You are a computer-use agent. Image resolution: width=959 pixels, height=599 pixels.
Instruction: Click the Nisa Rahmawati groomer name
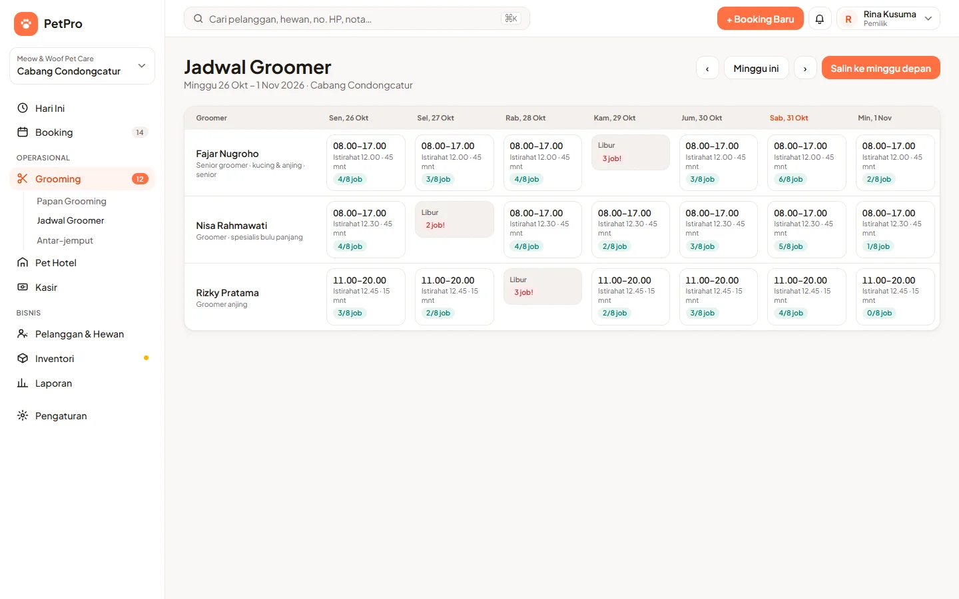click(x=232, y=226)
